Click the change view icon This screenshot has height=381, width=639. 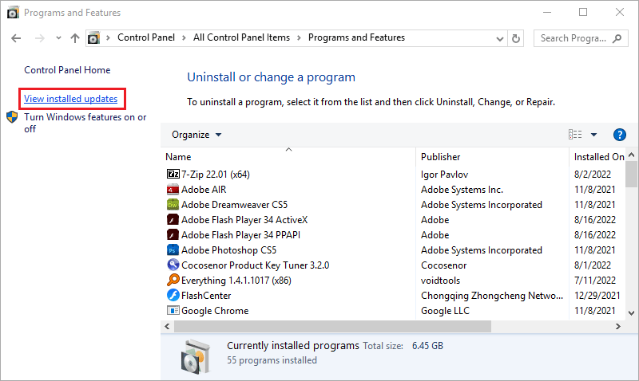pos(575,135)
